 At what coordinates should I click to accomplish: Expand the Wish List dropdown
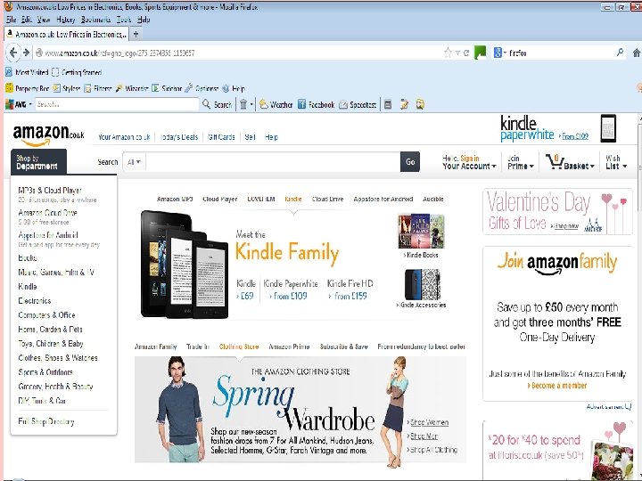(x=616, y=162)
